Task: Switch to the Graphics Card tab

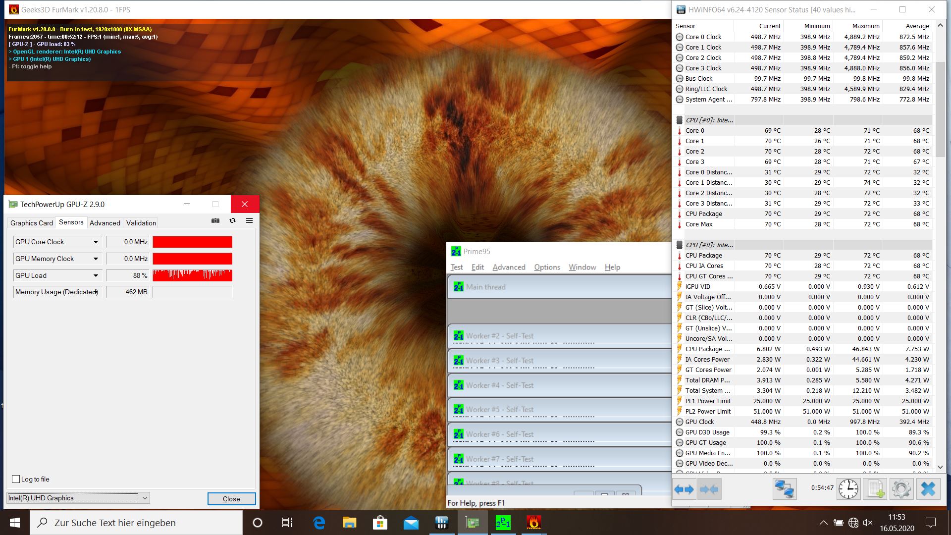Action: coord(32,223)
